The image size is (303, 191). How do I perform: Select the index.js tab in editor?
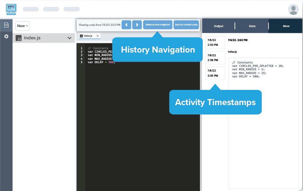click(x=88, y=36)
